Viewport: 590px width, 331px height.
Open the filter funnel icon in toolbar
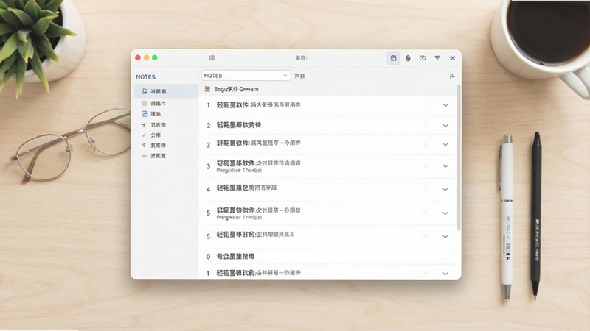click(x=437, y=58)
